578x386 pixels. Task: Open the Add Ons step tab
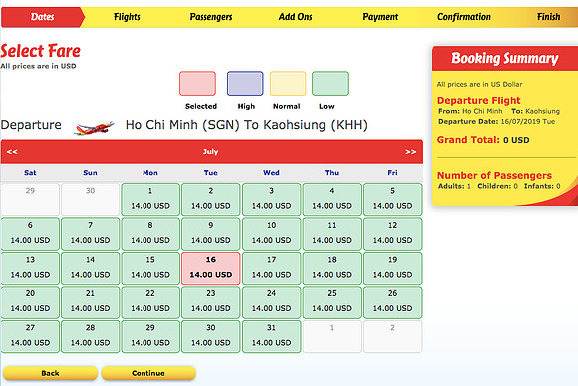pos(295,17)
